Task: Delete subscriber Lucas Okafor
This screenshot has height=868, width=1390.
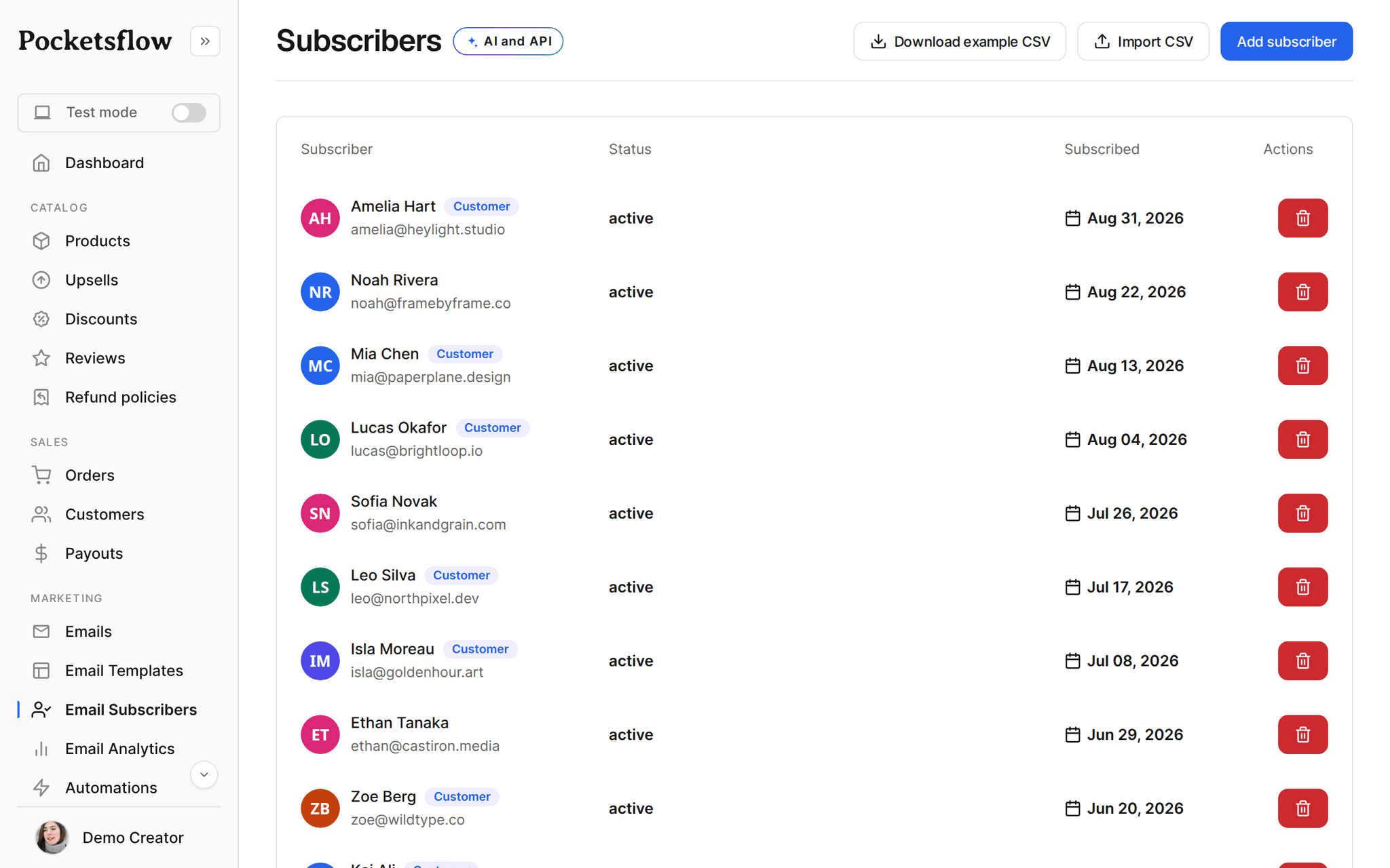Action: [x=1302, y=439]
